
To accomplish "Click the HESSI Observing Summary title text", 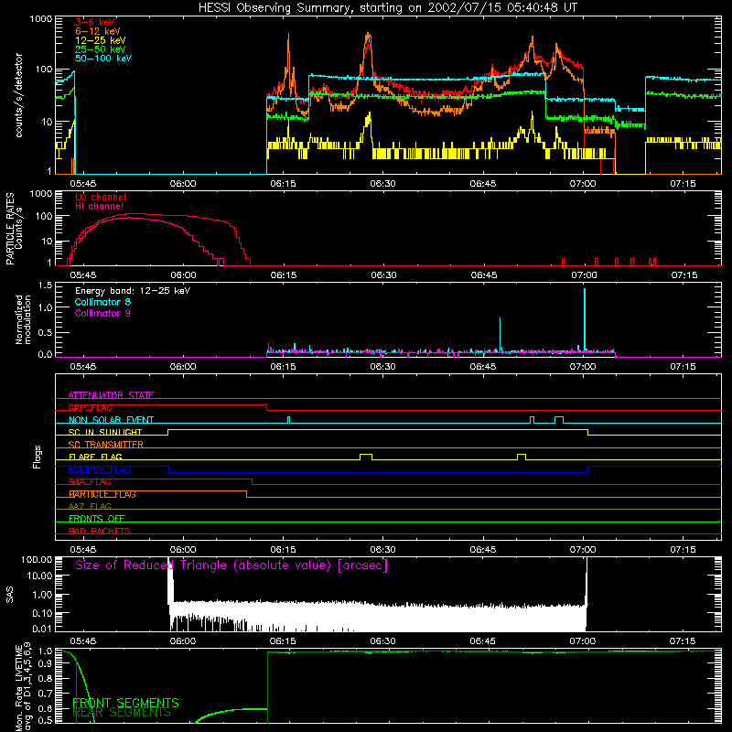I will (387, 8).
